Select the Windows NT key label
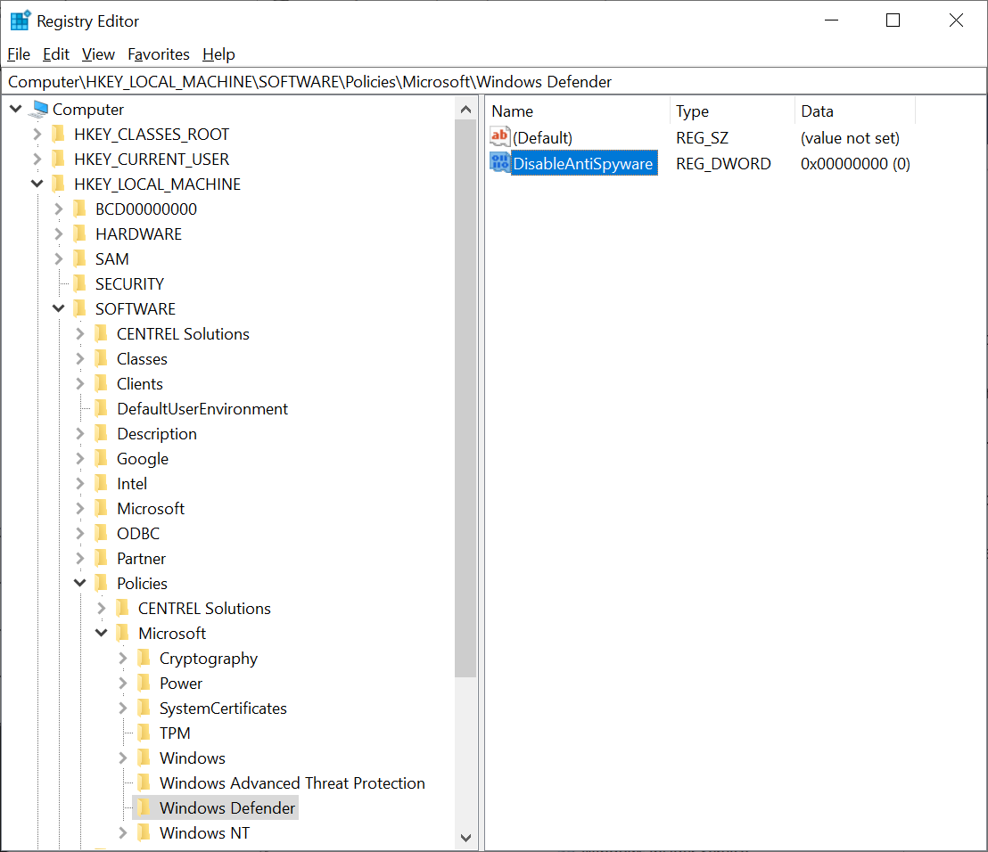 tap(204, 832)
